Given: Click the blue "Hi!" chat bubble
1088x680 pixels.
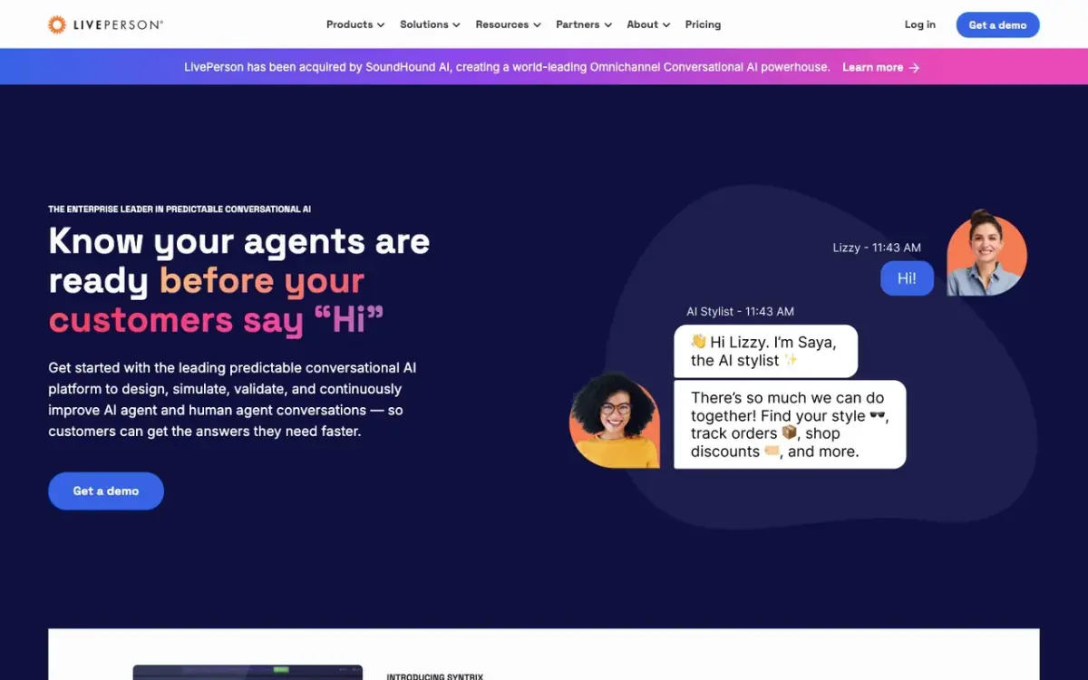Looking at the screenshot, I should (907, 278).
